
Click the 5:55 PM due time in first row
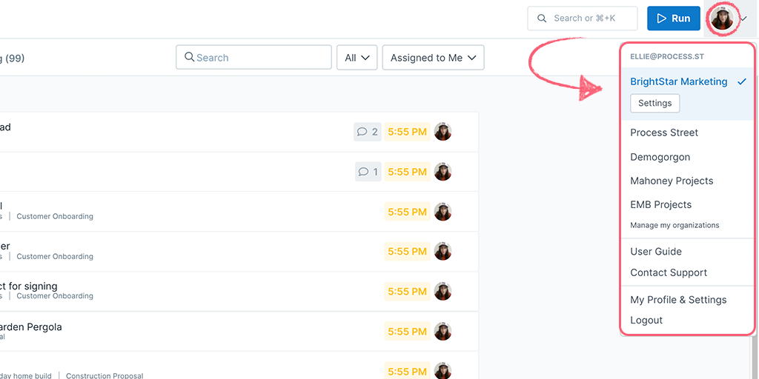click(407, 132)
